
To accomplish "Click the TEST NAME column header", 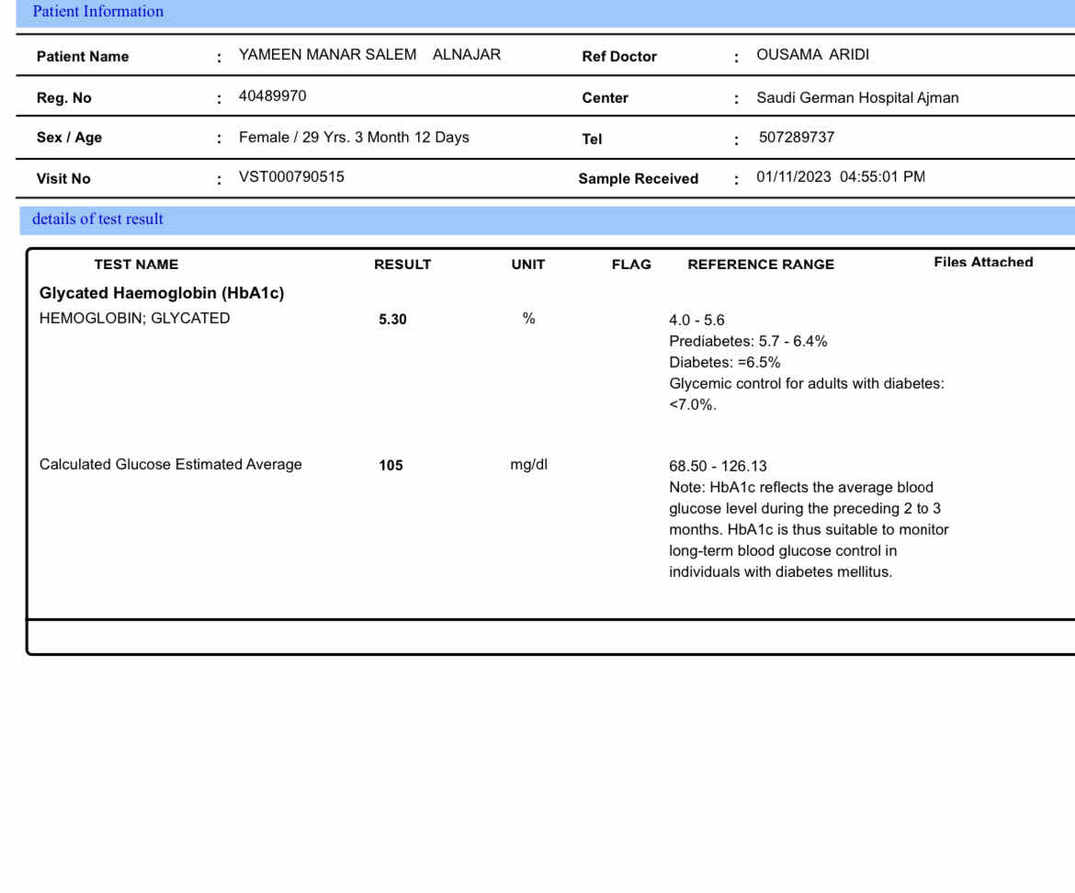I will pyautogui.click(x=136, y=265).
